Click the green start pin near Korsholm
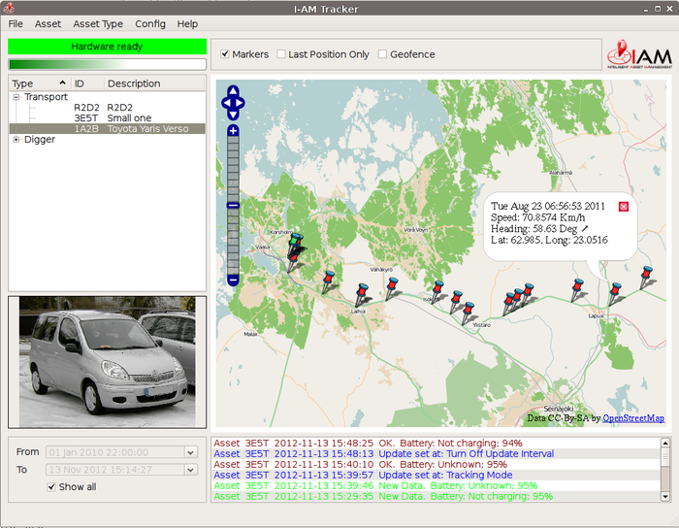 [294, 243]
